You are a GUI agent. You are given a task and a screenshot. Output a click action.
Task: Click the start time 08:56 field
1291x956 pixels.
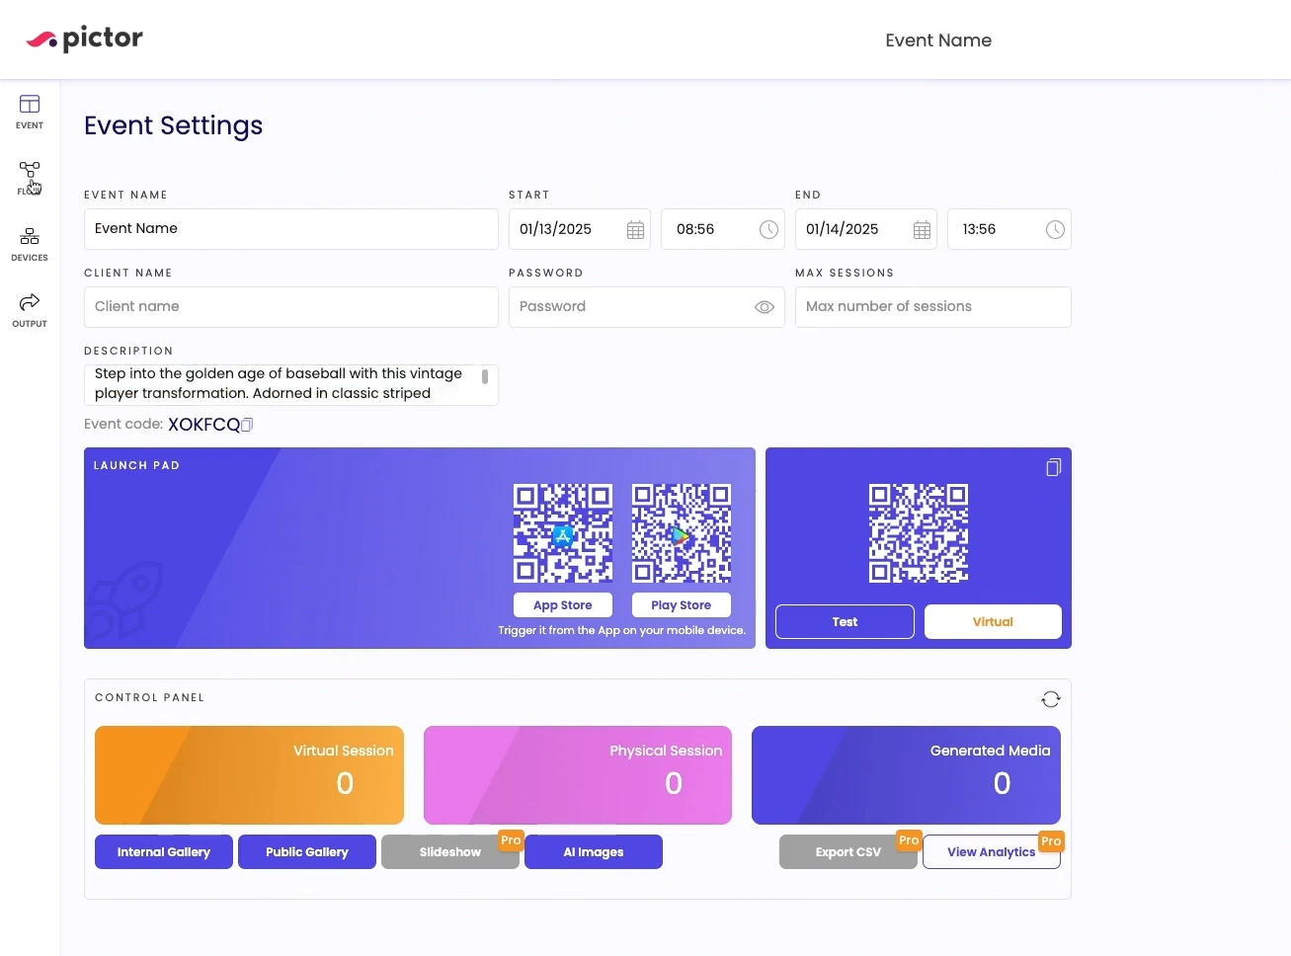point(723,229)
